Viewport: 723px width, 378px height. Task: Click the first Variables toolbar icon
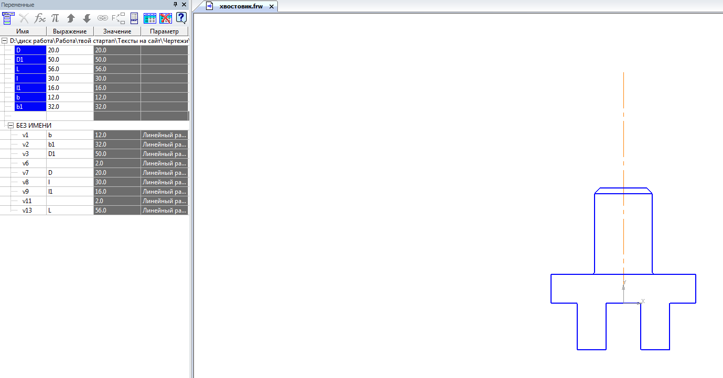pyautogui.click(x=8, y=18)
